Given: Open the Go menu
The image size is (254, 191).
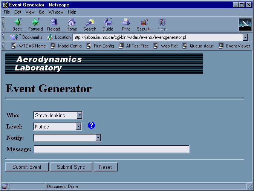Looking at the screenshot, I should pyautogui.click(x=41, y=12).
